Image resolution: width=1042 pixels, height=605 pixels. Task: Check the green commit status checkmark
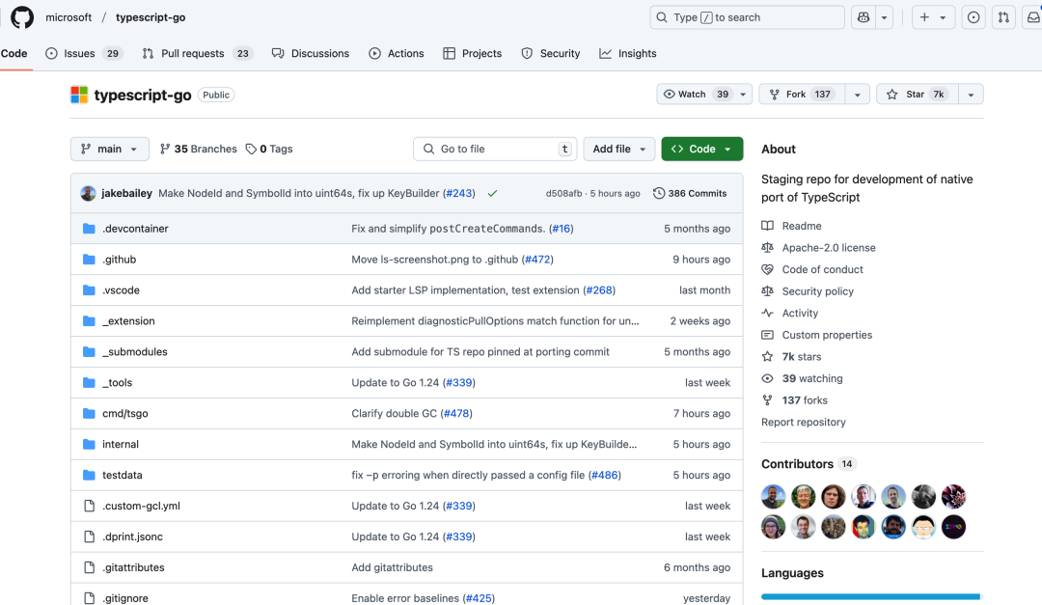tap(492, 194)
